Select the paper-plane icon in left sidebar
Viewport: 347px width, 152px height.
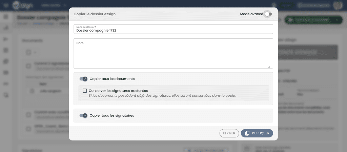coord(6,39)
